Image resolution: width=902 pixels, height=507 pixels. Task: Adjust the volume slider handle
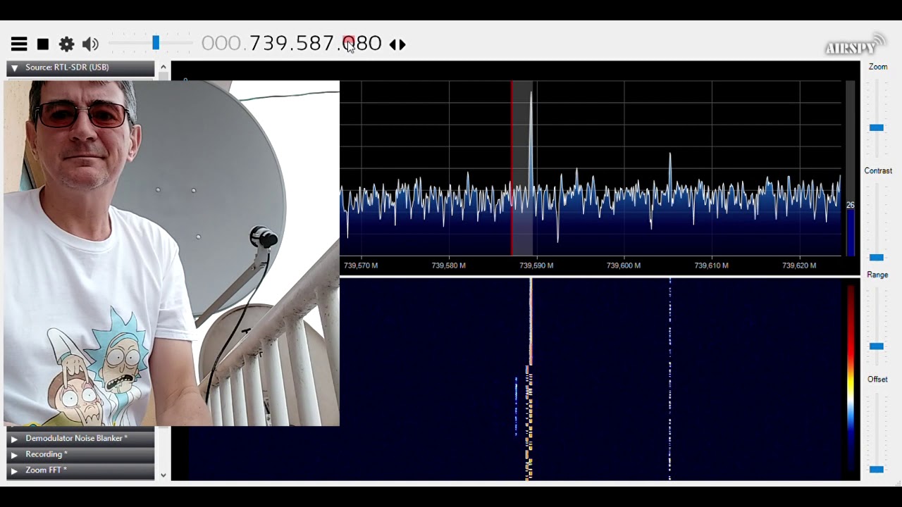tap(156, 44)
